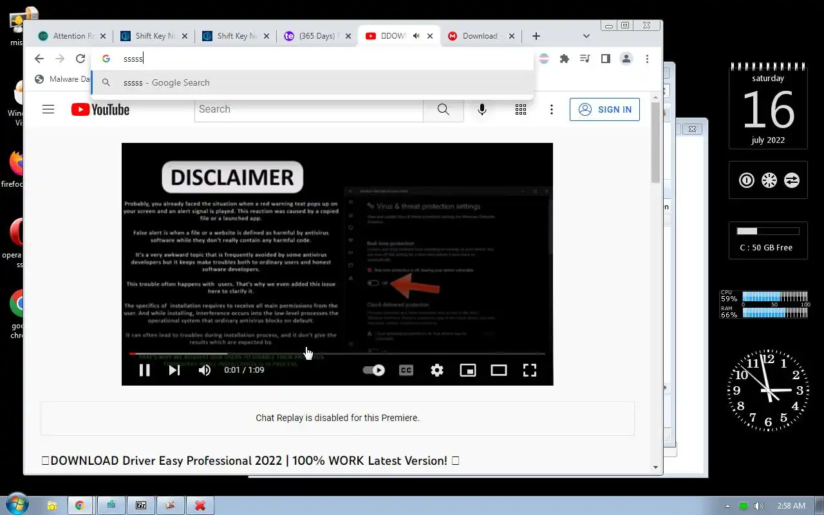This screenshot has width=824, height=515.
Task: Expand the Chrome tab search chevron
Action: click(x=586, y=36)
